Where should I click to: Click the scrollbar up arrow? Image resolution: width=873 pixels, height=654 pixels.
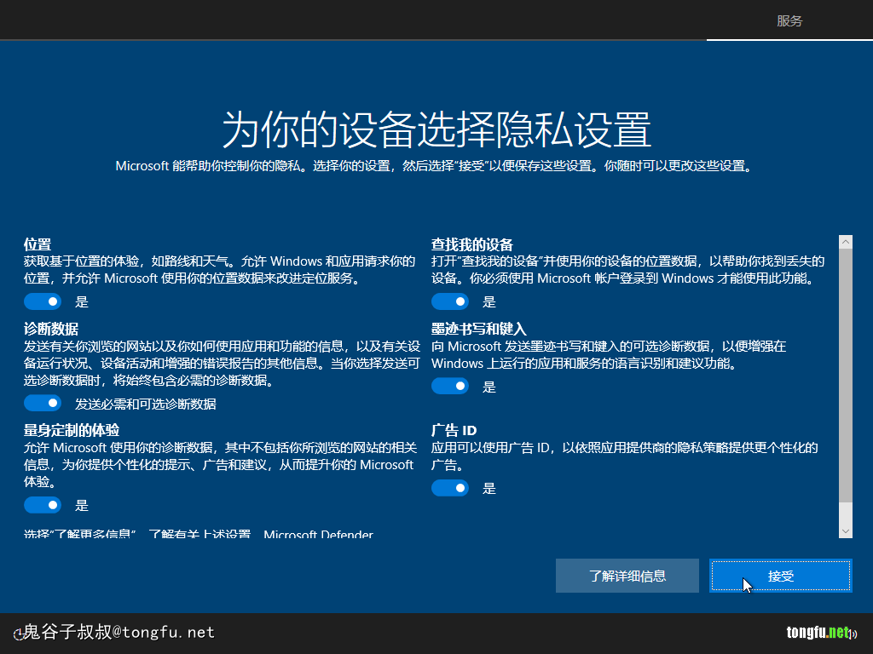click(x=845, y=243)
